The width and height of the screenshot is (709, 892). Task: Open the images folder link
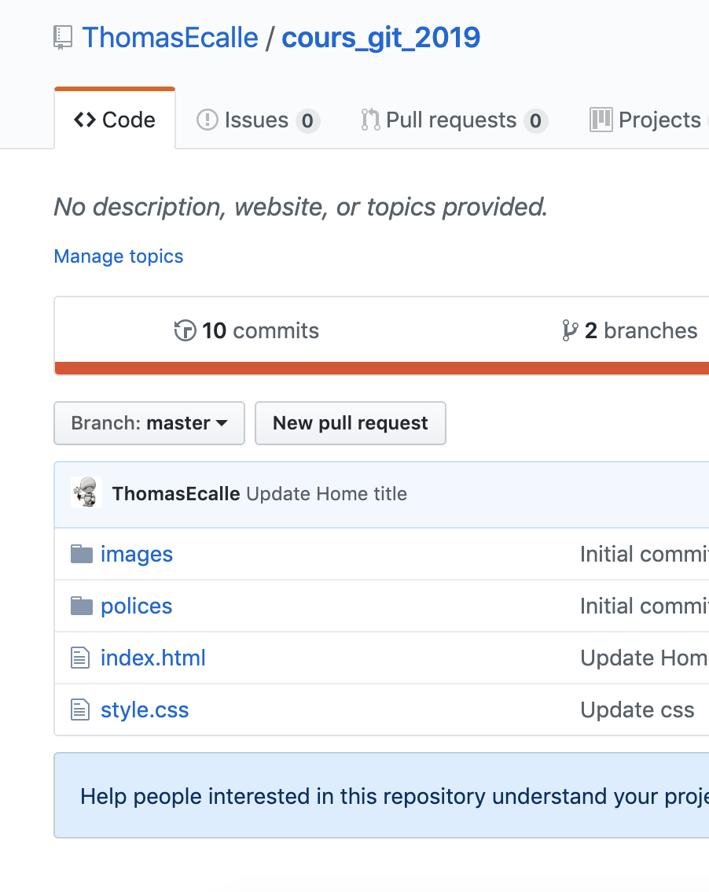(137, 555)
